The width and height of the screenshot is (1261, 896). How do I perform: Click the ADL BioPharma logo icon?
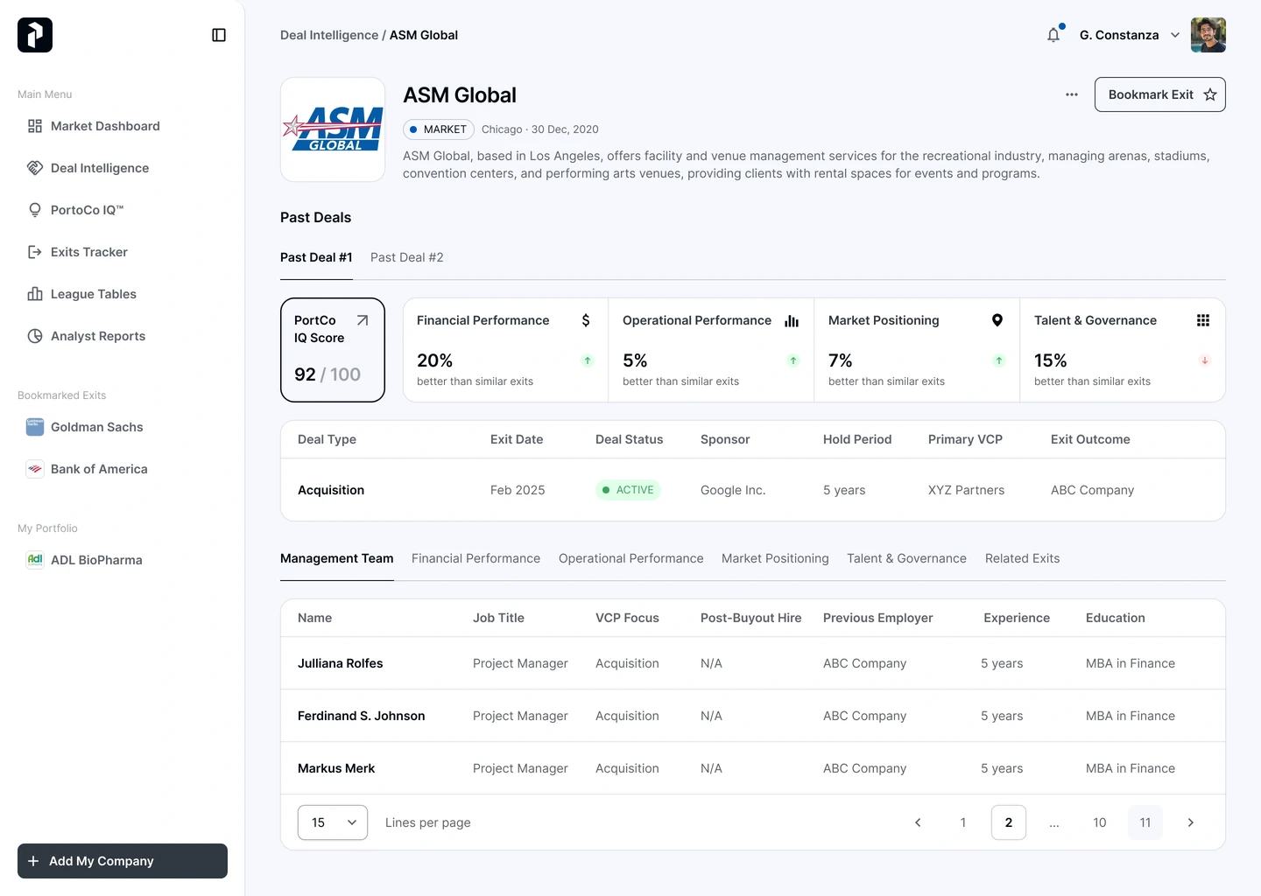[35, 560]
